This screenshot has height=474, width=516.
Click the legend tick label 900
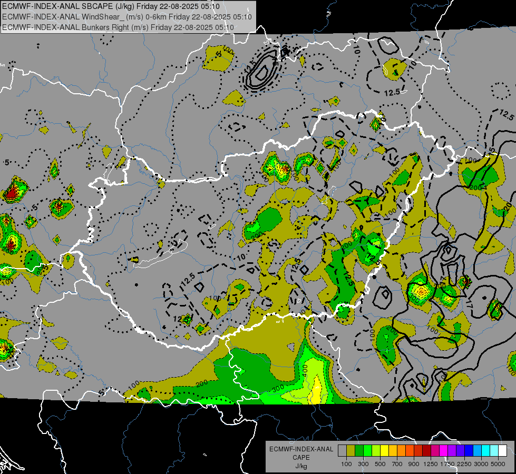click(414, 464)
